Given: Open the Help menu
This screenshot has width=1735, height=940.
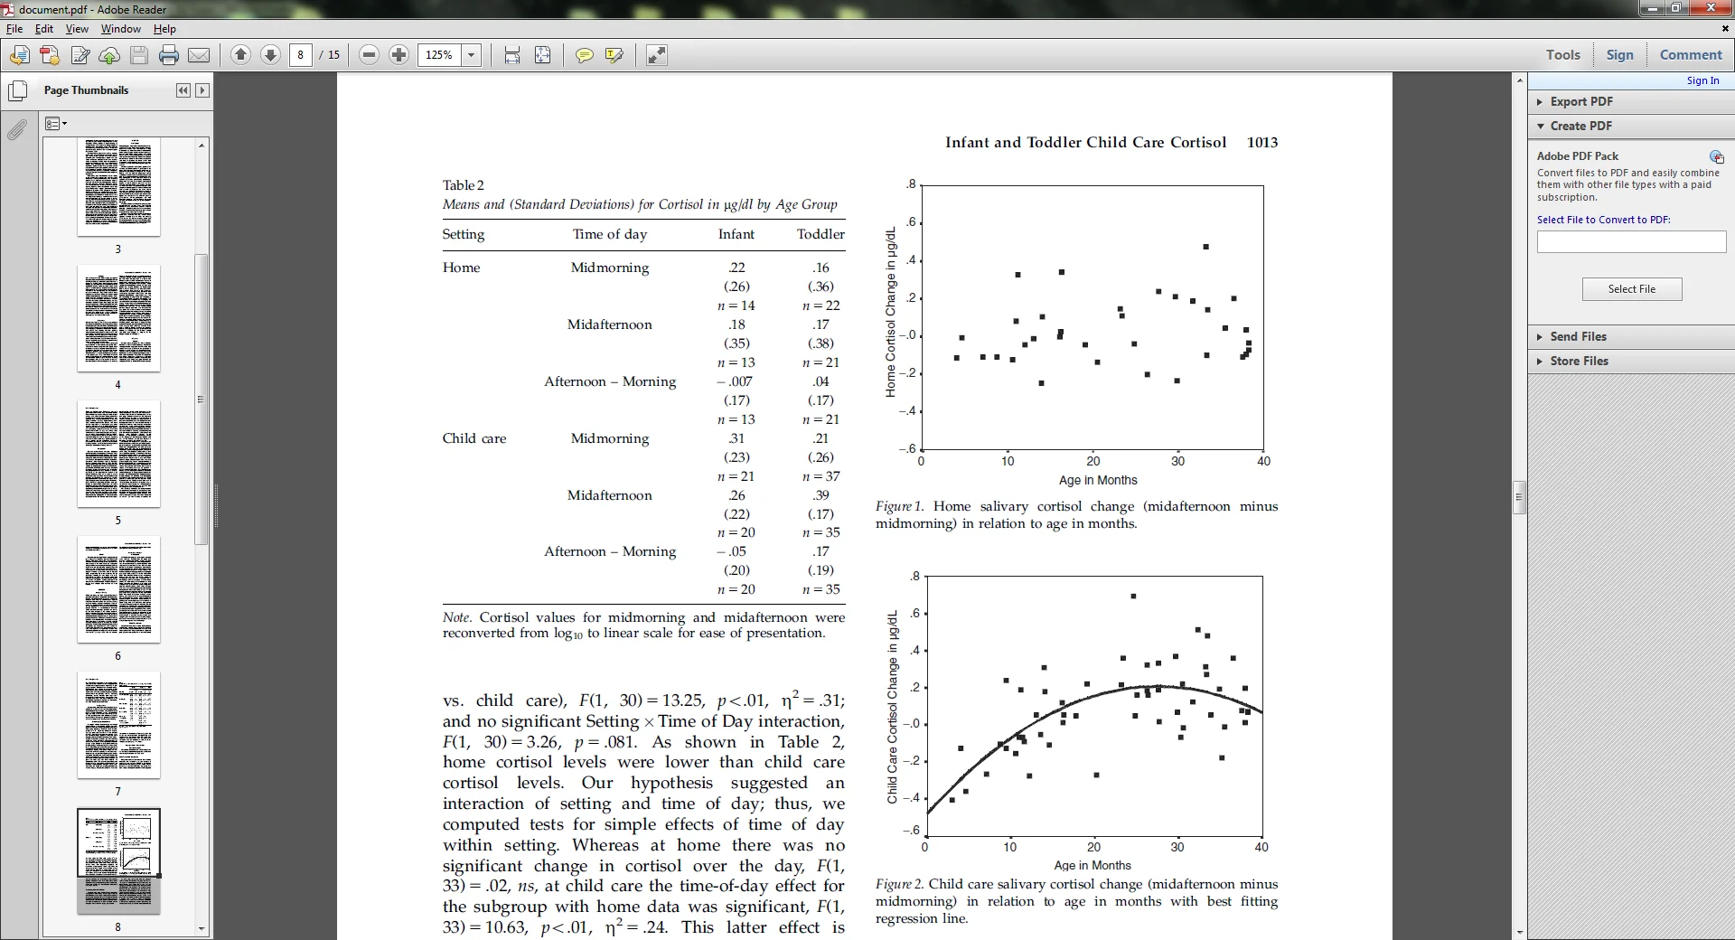Looking at the screenshot, I should [164, 29].
